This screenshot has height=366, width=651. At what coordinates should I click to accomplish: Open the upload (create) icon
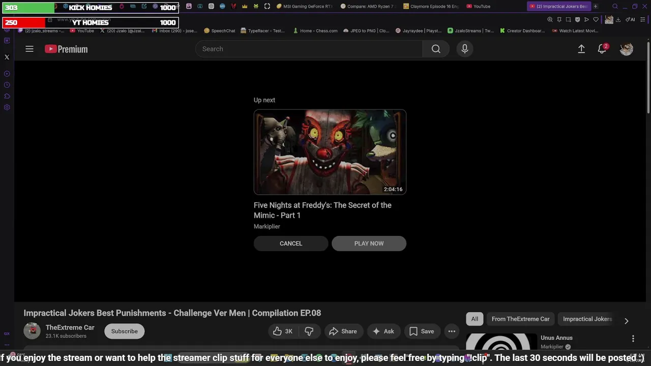point(581,49)
